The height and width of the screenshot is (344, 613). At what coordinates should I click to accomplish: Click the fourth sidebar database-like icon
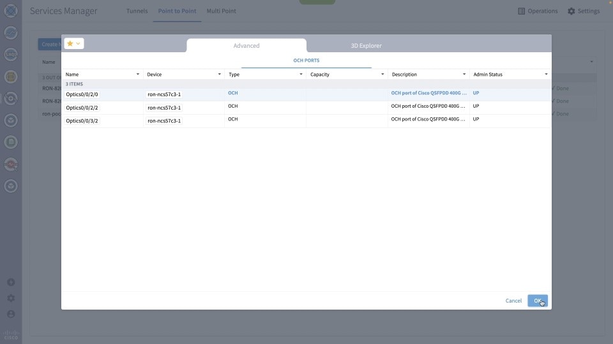[x=11, y=77]
